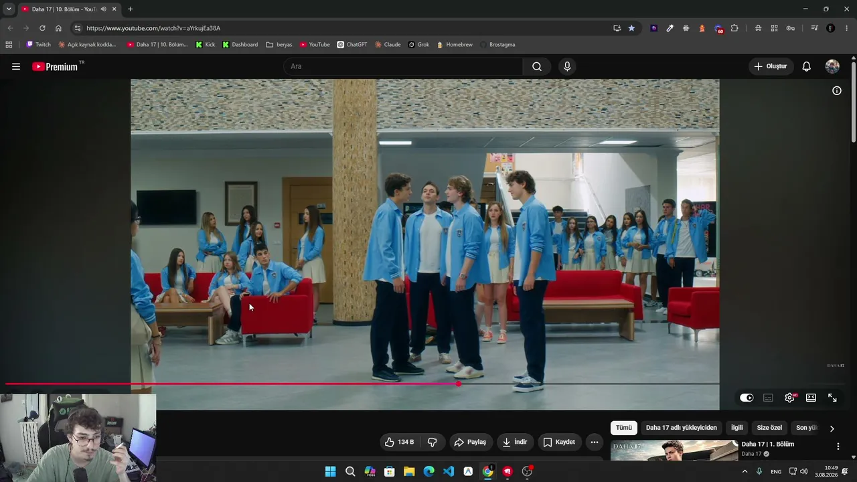Open Chrome three-dot menu
The height and width of the screenshot is (482, 857).
tap(847, 28)
